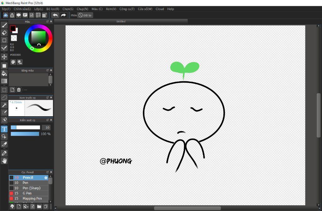
Task: Open the Bộ lọc(R) menu
Action: (x=53, y=9)
